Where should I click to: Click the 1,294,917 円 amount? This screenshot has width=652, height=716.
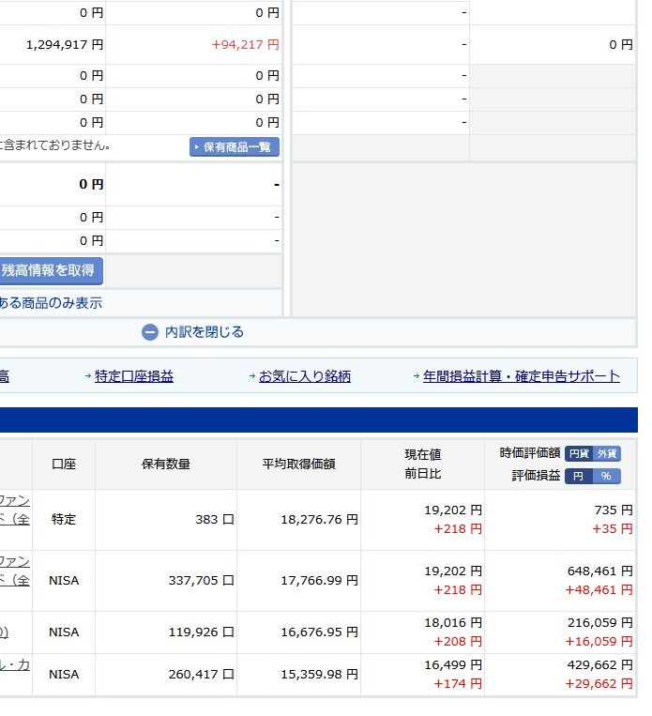(x=65, y=45)
